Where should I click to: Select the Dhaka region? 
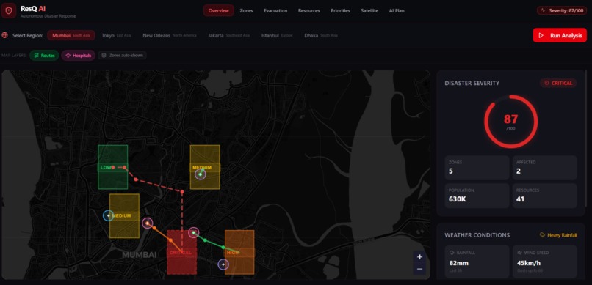[x=321, y=35]
